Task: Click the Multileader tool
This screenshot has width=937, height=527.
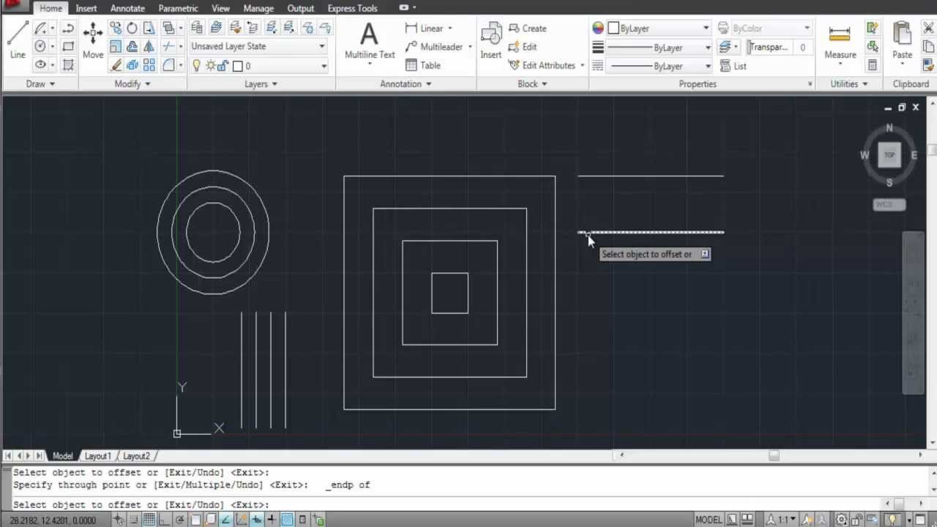Action: (434, 46)
